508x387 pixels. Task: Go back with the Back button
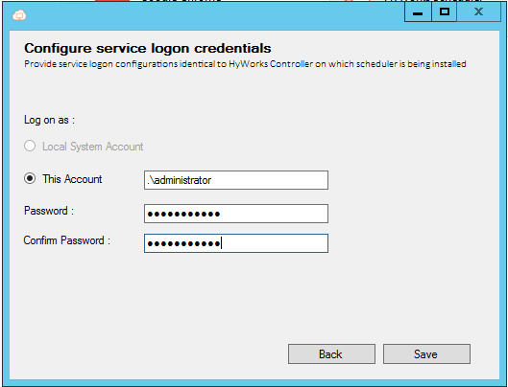331,354
